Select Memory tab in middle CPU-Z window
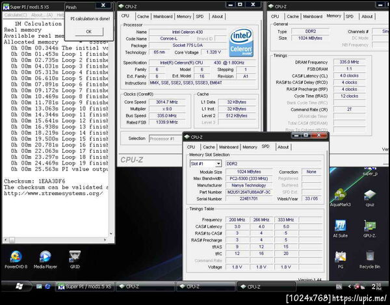390x305 pixels. point(184,16)
